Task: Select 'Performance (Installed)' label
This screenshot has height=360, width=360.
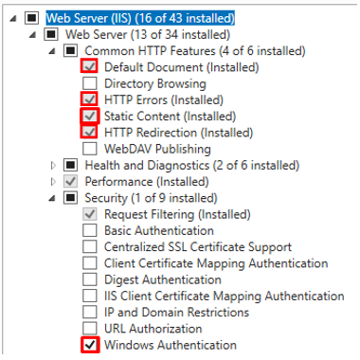Action: (x=147, y=182)
